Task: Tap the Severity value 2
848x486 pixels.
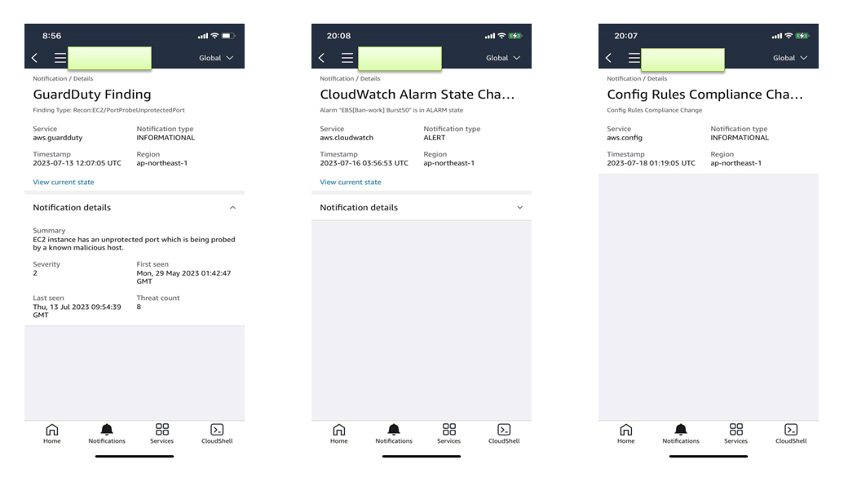Action: (35, 273)
